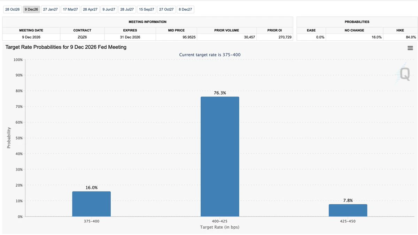
Task: Click the chart title for 9 Dec 2026 Fed Meeting
Action: click(x=66, y=47)
